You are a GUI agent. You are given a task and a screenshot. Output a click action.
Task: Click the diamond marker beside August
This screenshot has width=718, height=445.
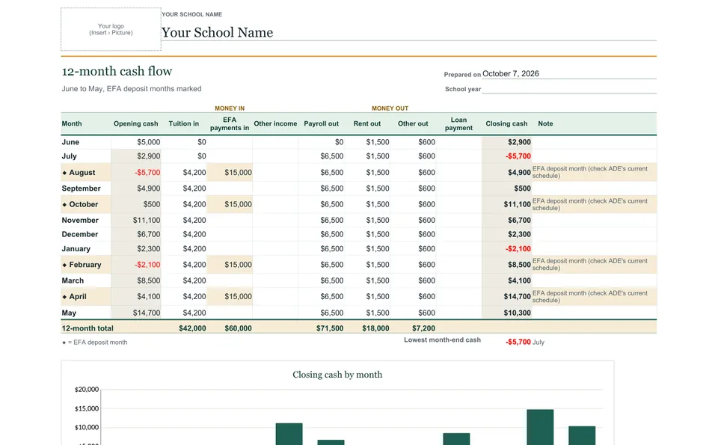(64, 173)
